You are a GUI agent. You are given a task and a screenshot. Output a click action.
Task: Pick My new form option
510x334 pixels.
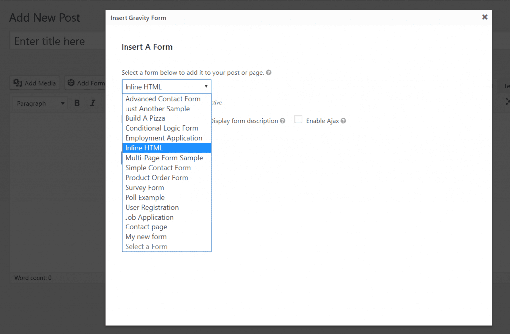(166, 237)
